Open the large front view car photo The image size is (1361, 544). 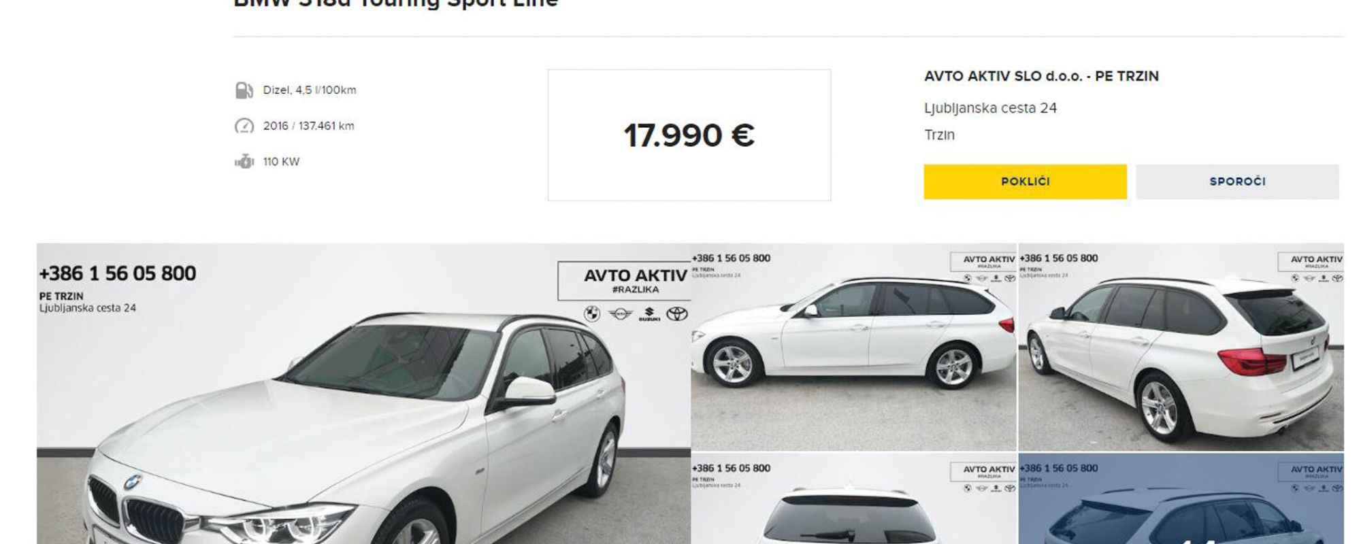point(363,394)
